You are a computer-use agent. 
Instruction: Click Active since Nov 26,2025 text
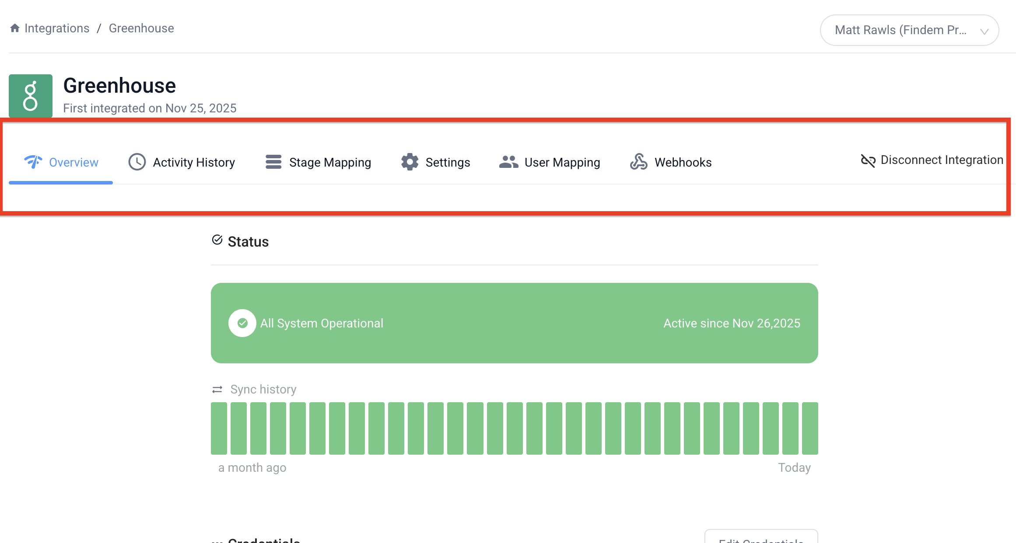pos(732,324)
